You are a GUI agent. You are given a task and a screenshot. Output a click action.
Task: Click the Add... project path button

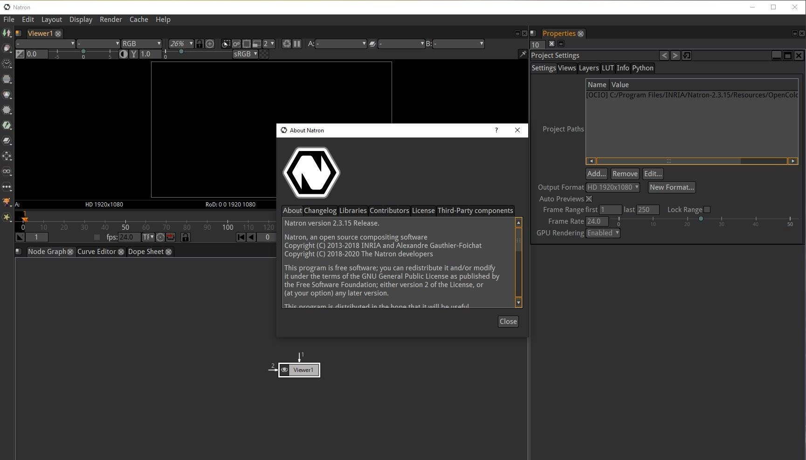pyautogui.click(x=596, y=174)
